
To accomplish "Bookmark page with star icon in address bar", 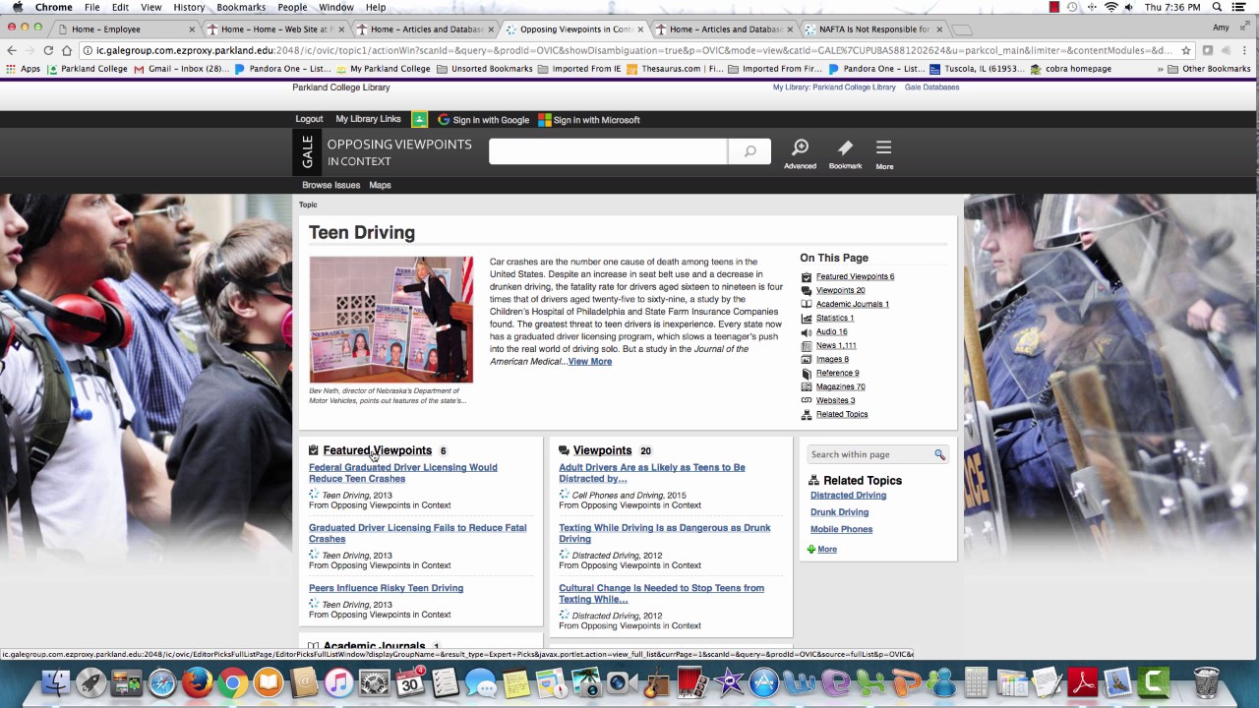I will [x=1186, y=50].
